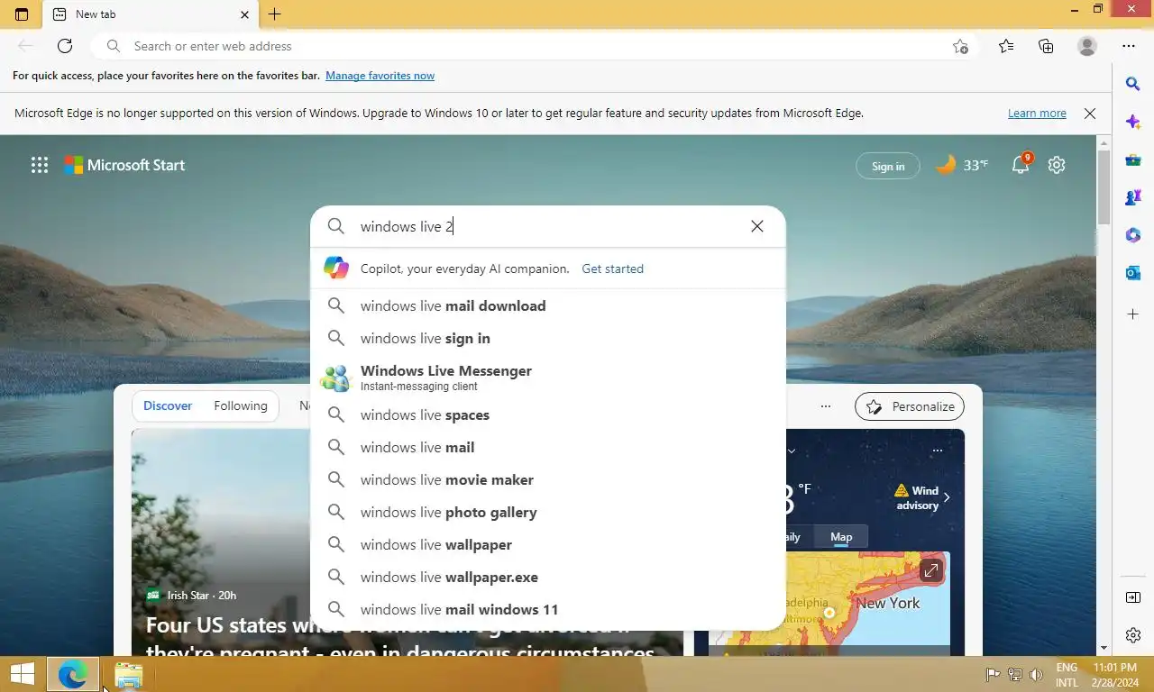Open sidebar Outlook icon

click(1133, 273)
